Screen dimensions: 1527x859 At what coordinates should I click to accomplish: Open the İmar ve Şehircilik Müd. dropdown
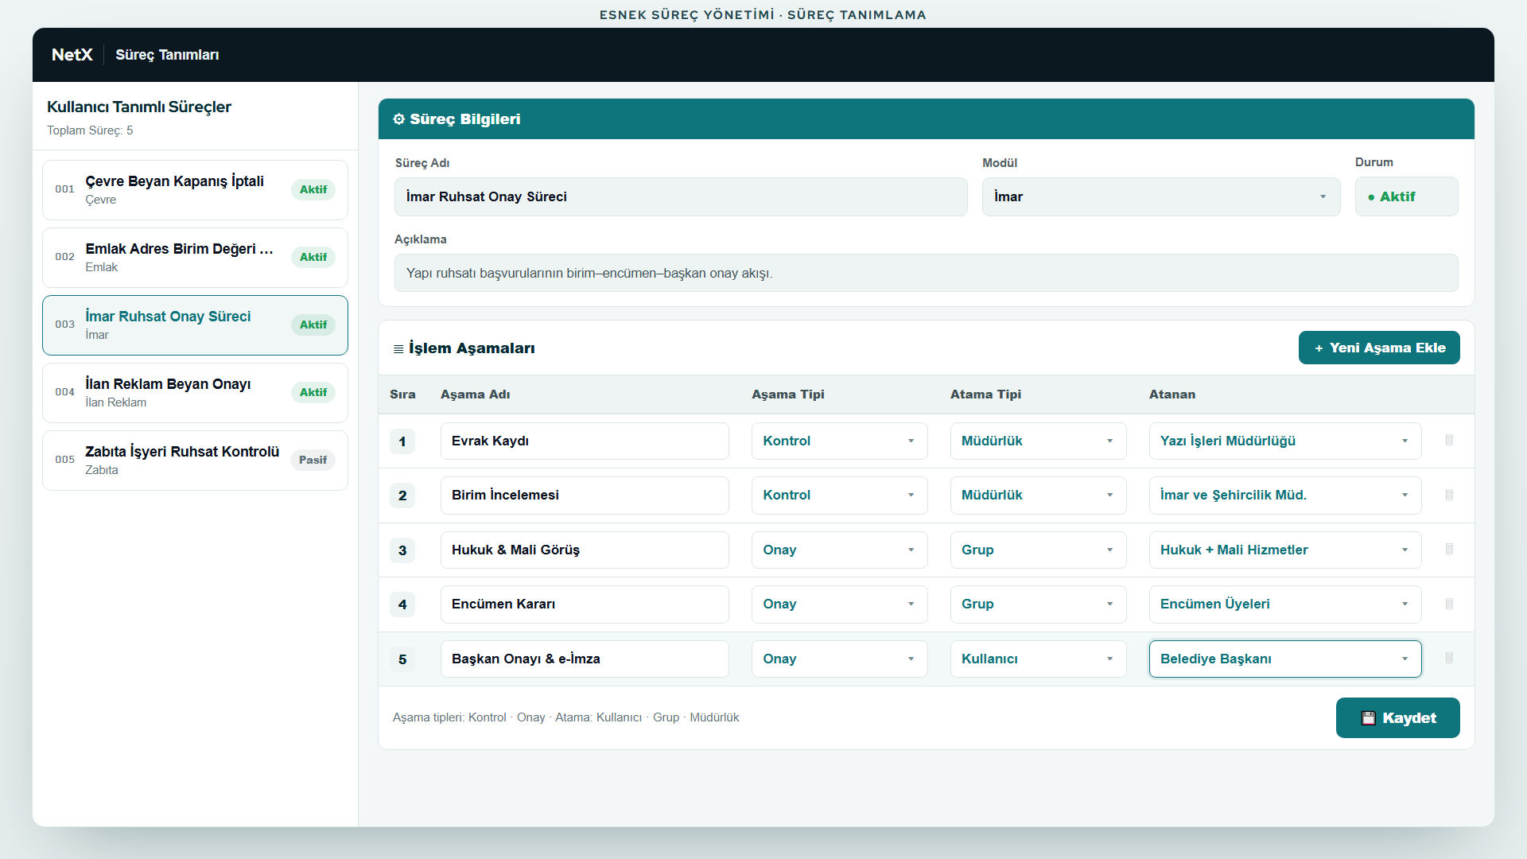(1285, 495)
